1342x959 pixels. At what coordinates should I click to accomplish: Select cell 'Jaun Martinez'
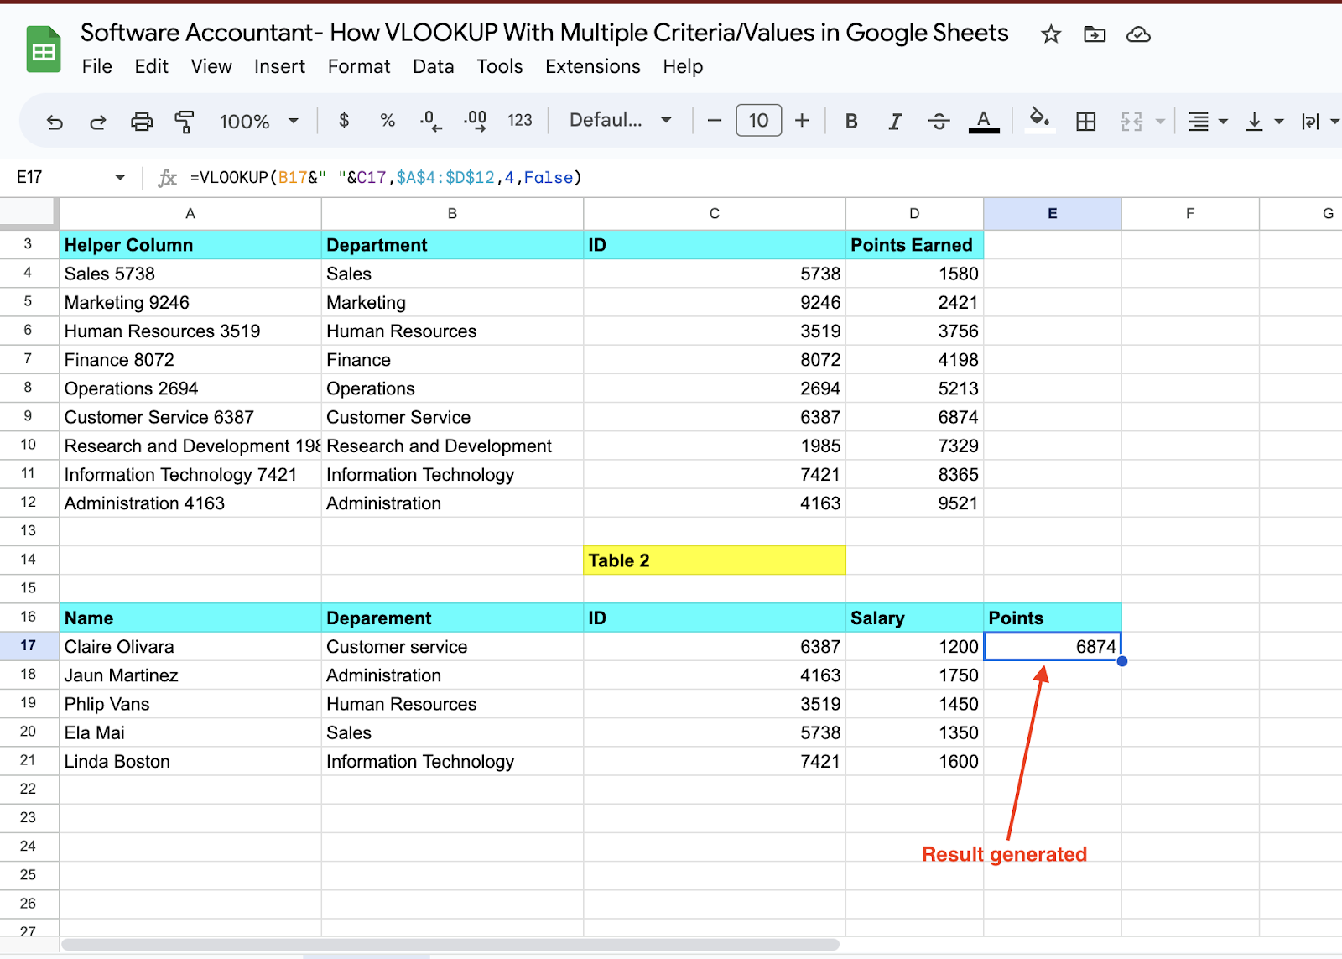point(190,675)
